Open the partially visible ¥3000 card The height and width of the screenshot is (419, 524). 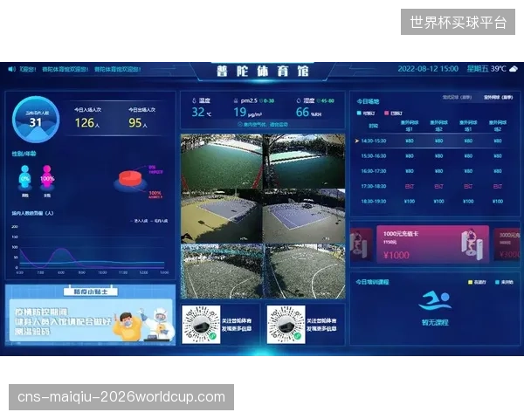coord(507,244)
